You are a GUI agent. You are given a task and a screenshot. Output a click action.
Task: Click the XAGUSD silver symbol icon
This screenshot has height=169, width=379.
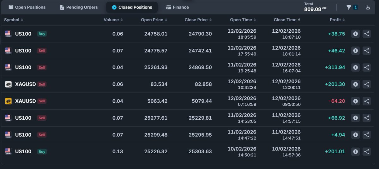tap(8, 84)
